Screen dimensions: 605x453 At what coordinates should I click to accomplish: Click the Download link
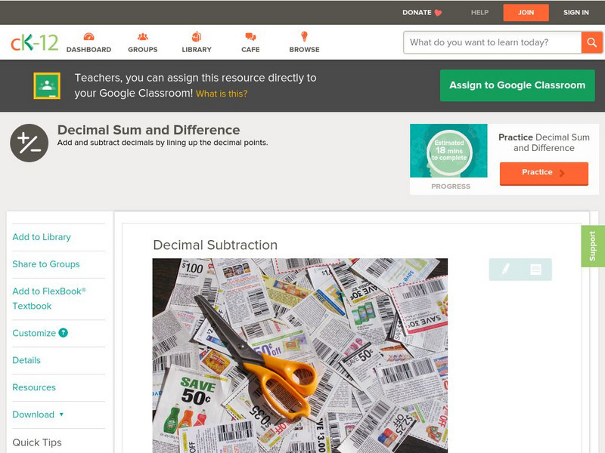(33, 414)
